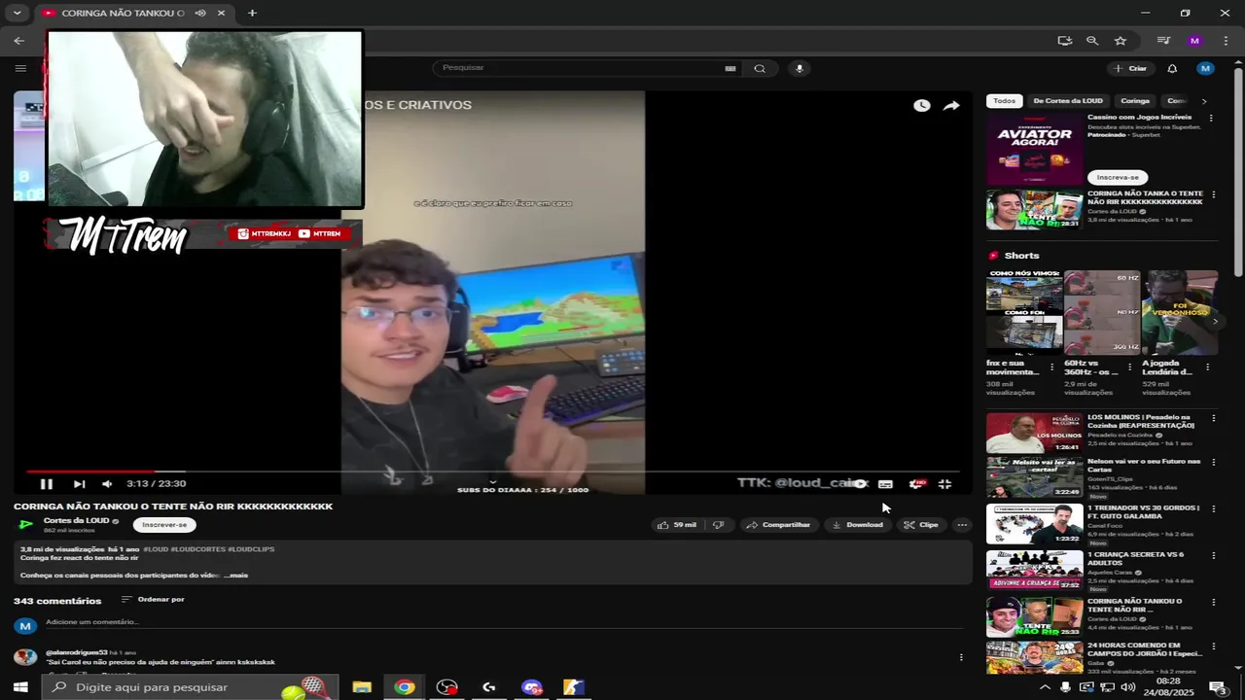The width and height of the screenshot is (1245, 700).
Task: Seek on the video progress bar
Action: (x=493, y=472)
